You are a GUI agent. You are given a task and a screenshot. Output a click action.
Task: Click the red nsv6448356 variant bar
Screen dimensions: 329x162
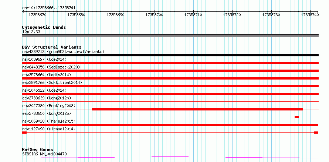[x=170, y=71]
